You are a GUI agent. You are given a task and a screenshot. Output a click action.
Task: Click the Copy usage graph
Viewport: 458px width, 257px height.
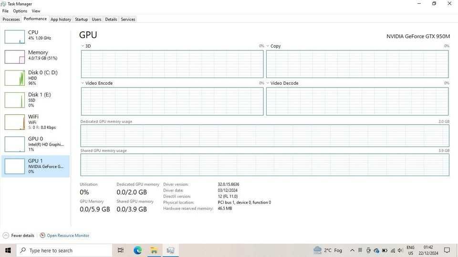point(357,64)
